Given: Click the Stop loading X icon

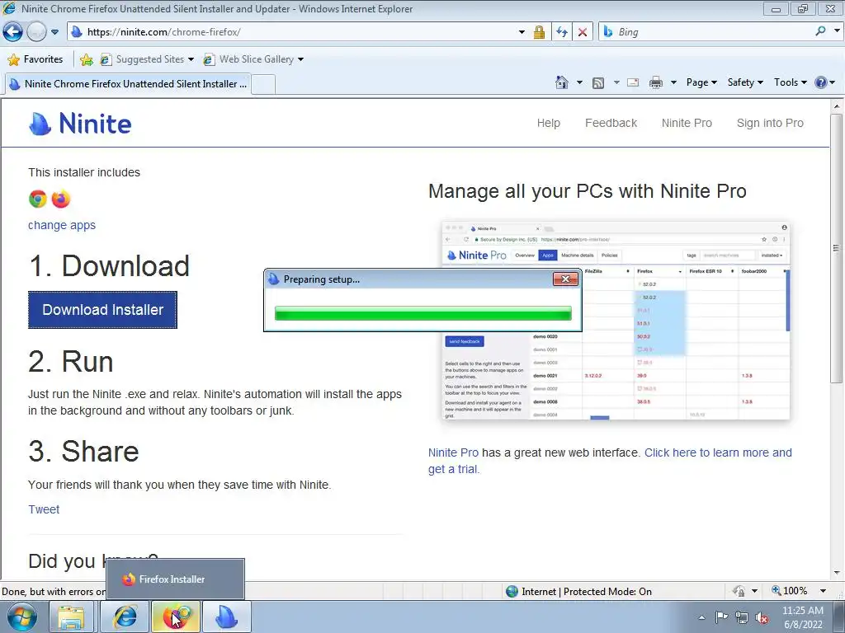Looking at the screenshot, I should coord(583,32).
